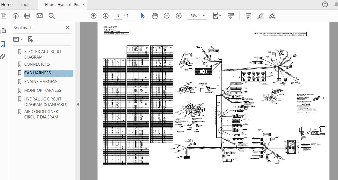Open the bookmarks options menu dropdown
Viewport: 338px width, 180px height.
(18, 39)
